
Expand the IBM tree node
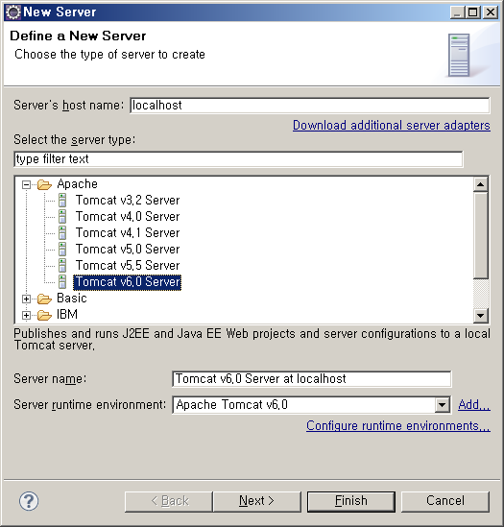pos(26,315)
